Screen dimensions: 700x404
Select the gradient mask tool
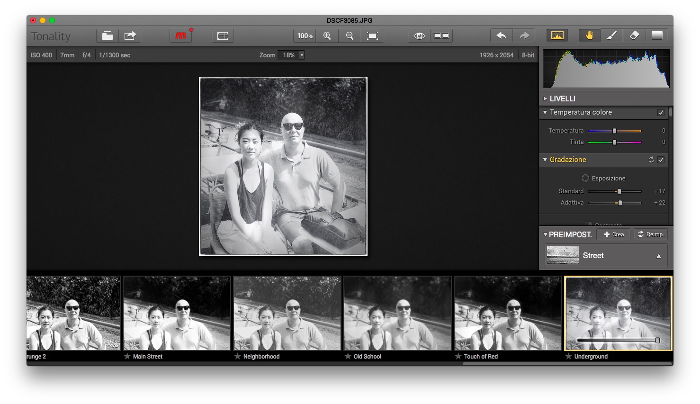click(657, 36)
